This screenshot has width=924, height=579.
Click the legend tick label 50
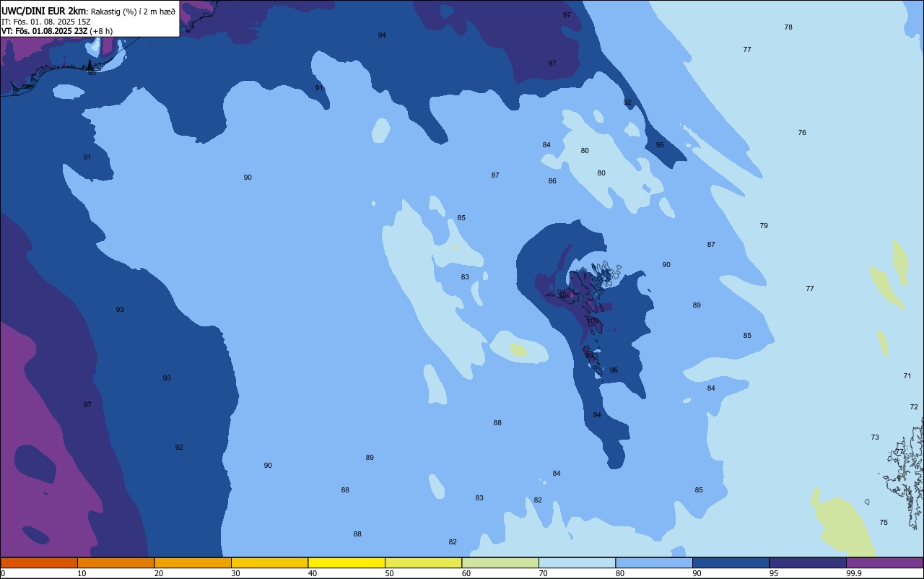[389, 573]
